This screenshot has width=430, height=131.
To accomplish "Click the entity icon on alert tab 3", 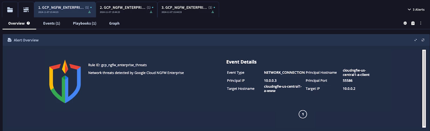I will 213,12.
